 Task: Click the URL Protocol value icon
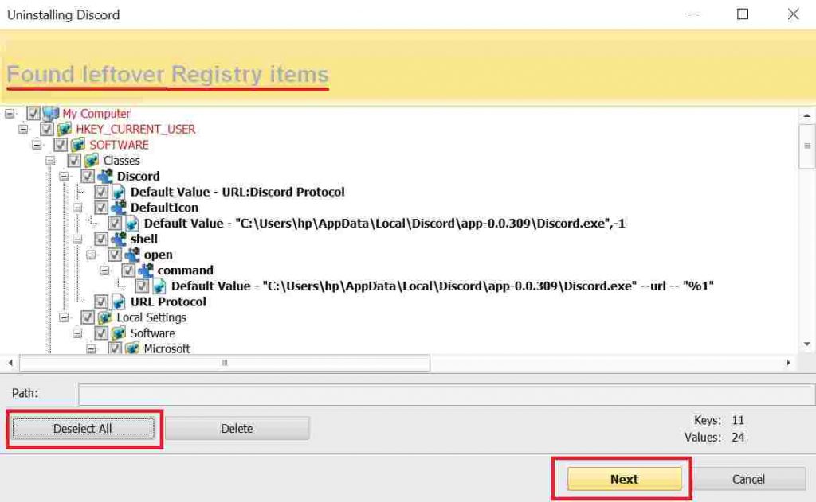click(x=119, y=302)
